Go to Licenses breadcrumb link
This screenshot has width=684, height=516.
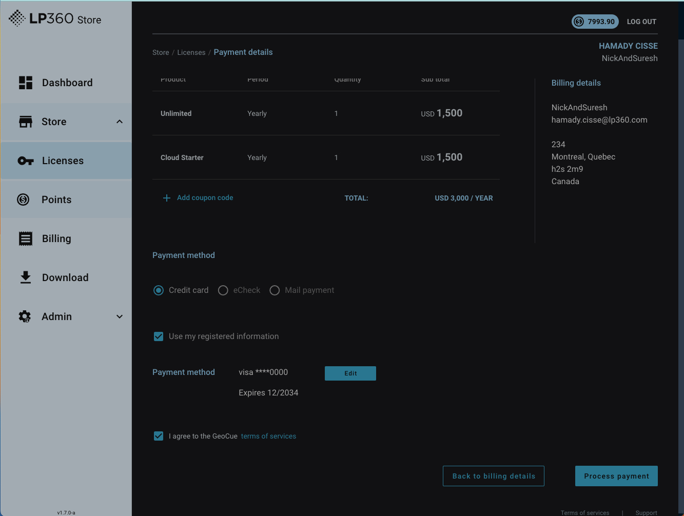coord(191,52)
